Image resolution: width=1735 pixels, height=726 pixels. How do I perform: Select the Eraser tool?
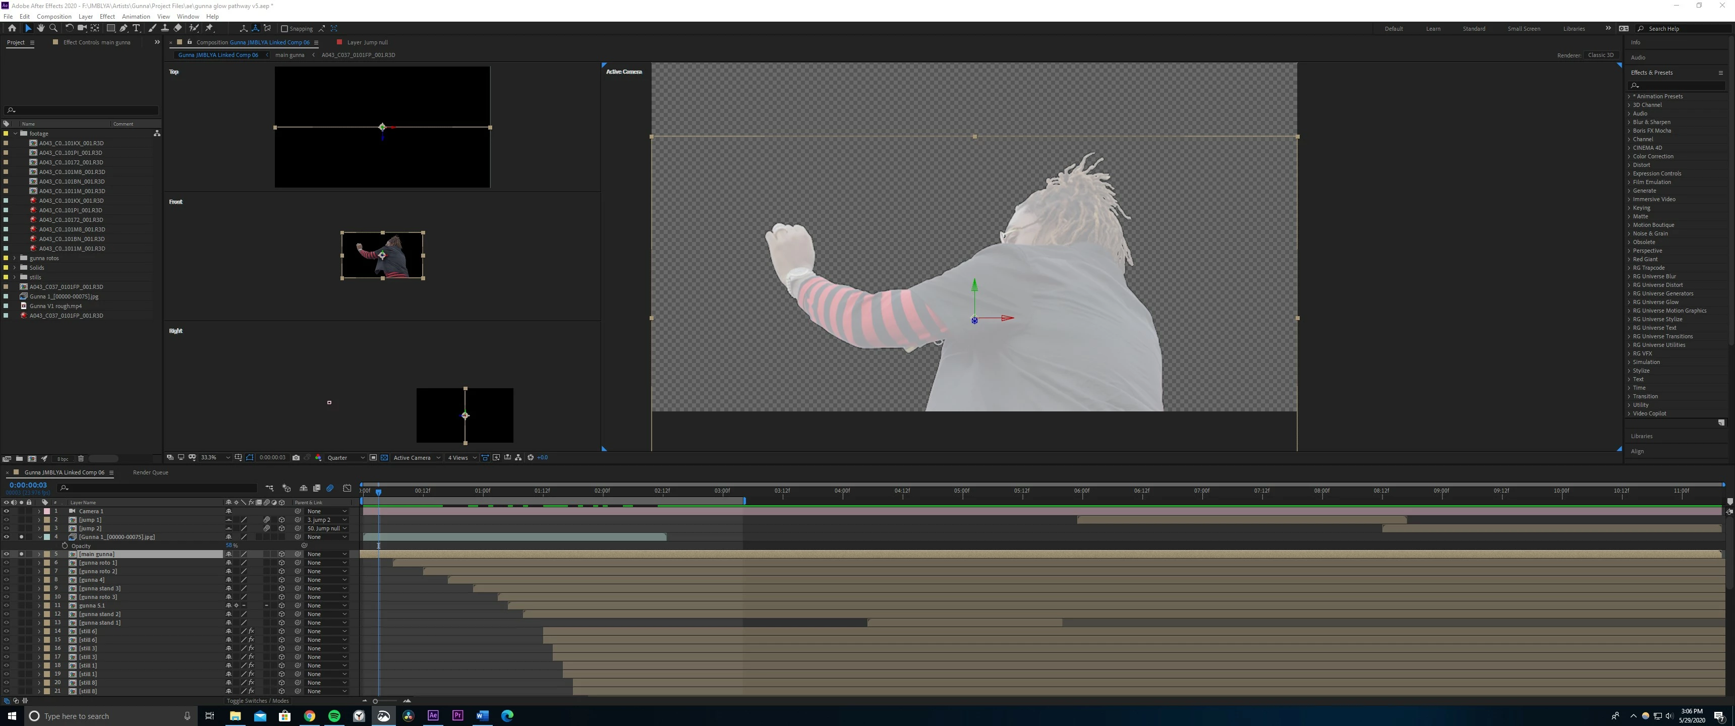[x=178, y=28]
